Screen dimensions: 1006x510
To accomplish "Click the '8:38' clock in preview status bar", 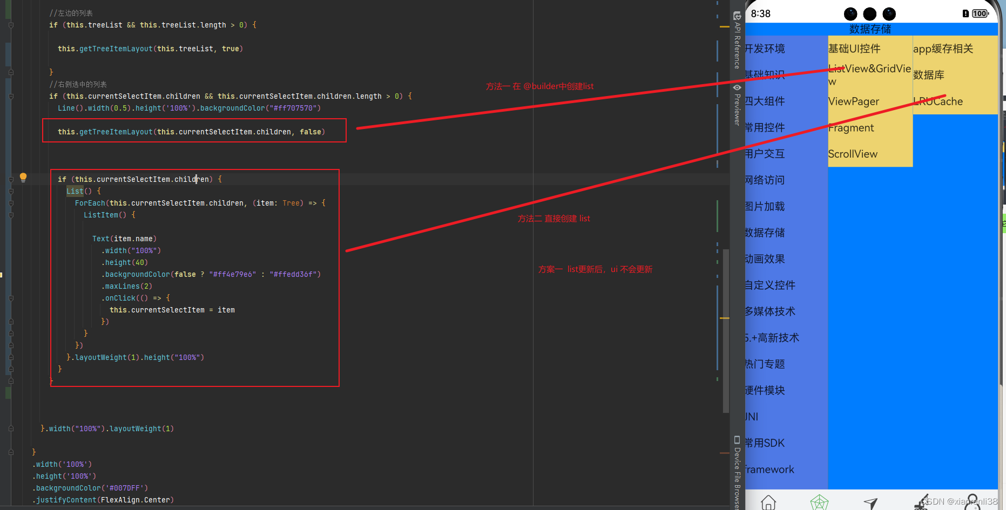I will [x=760, y=13].
